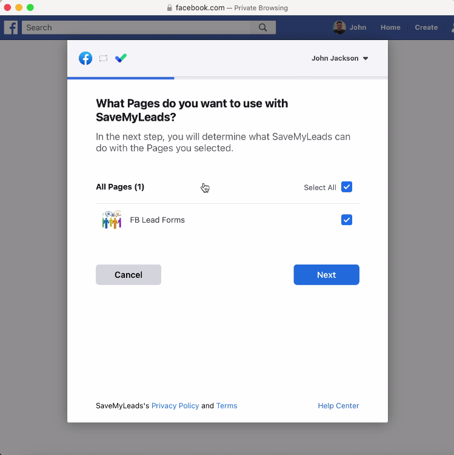Open the Create menu item
This screenshot has height=455, width=454.
pyautogui.click(x=426, y=27)
